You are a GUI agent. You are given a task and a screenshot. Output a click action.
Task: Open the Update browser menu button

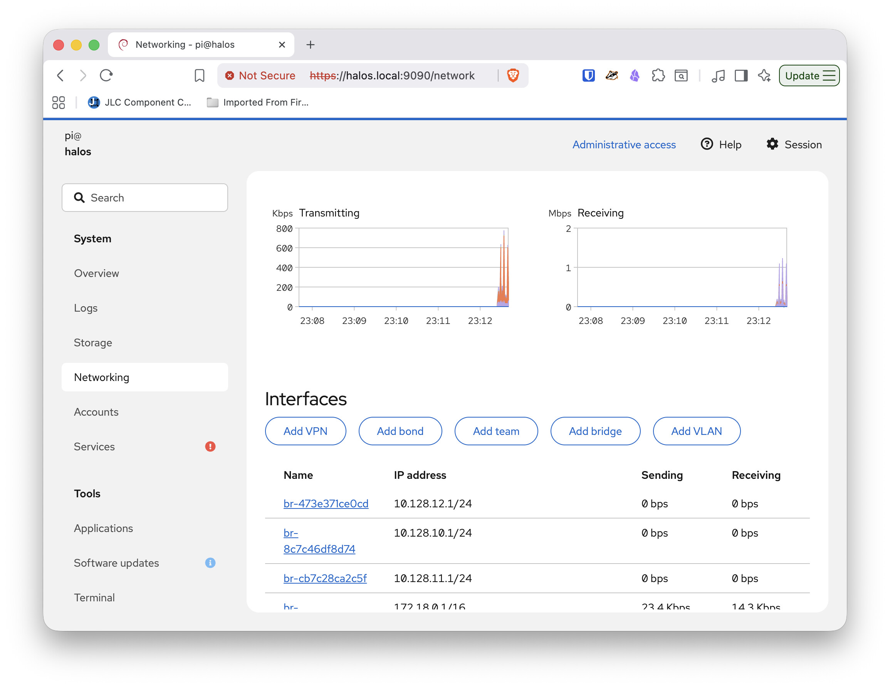tap(809, 76)
